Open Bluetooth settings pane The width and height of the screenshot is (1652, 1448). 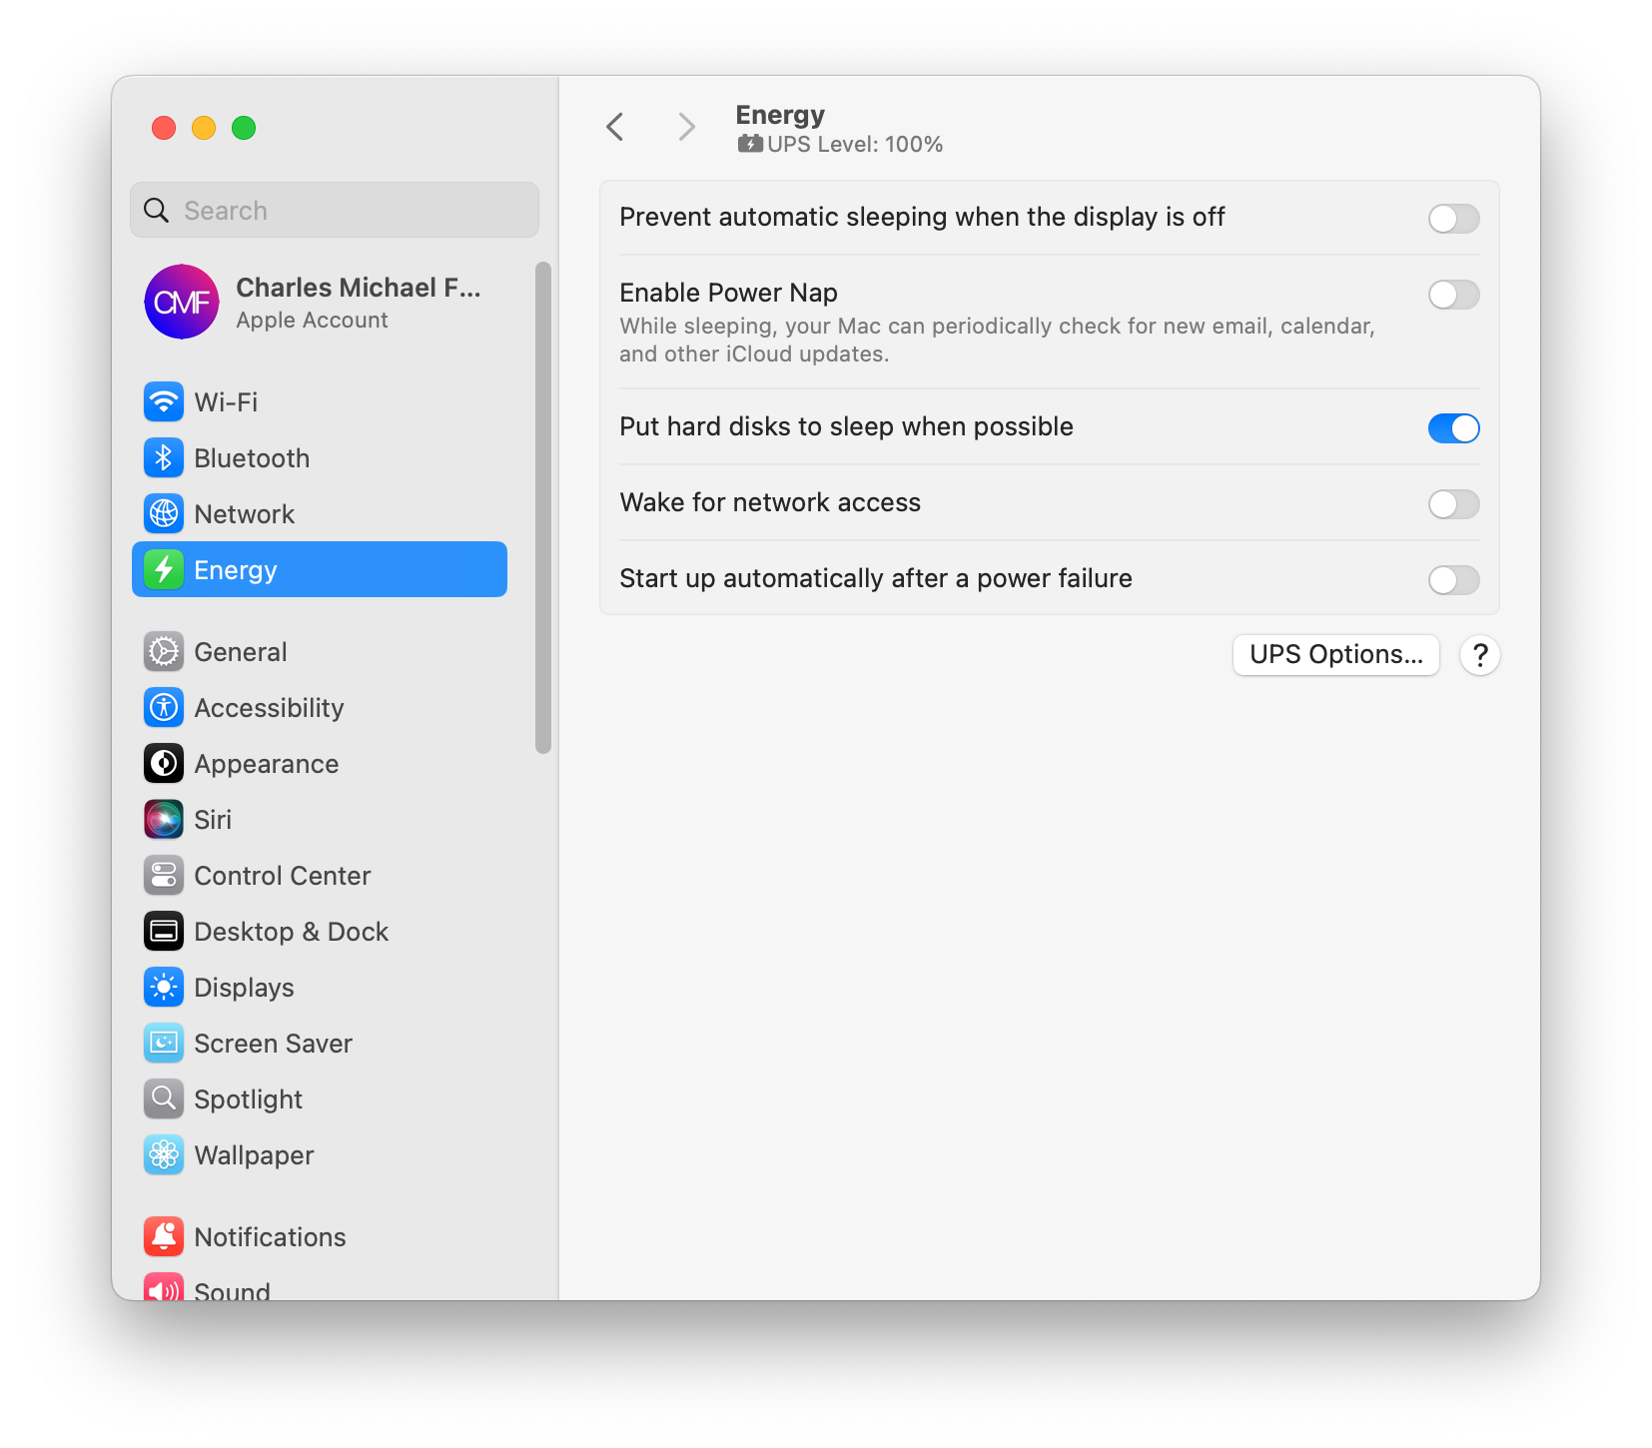320,458
